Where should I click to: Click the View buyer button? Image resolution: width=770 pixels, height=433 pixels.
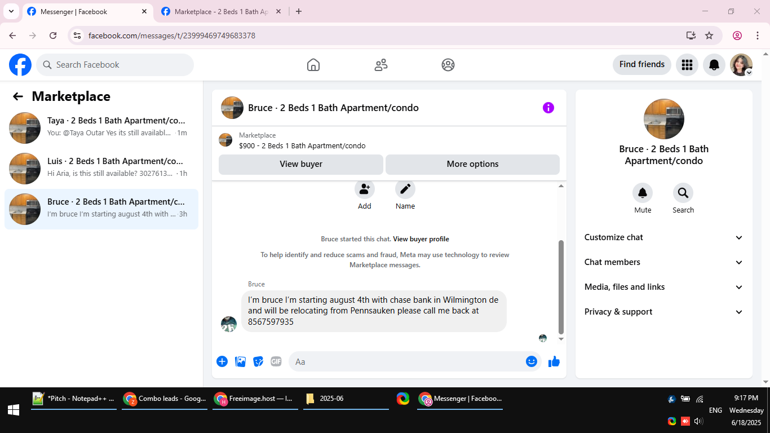click(x=301, y=165)
